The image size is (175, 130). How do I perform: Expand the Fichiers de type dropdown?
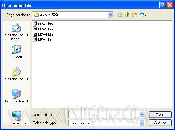coord(142,123)
